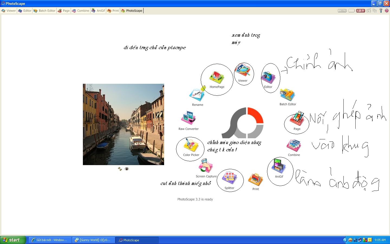Click the refresh photo icon under the canal picture
Image resolution: width=390 pixels, height=244 pixels.
pos(120,169)
